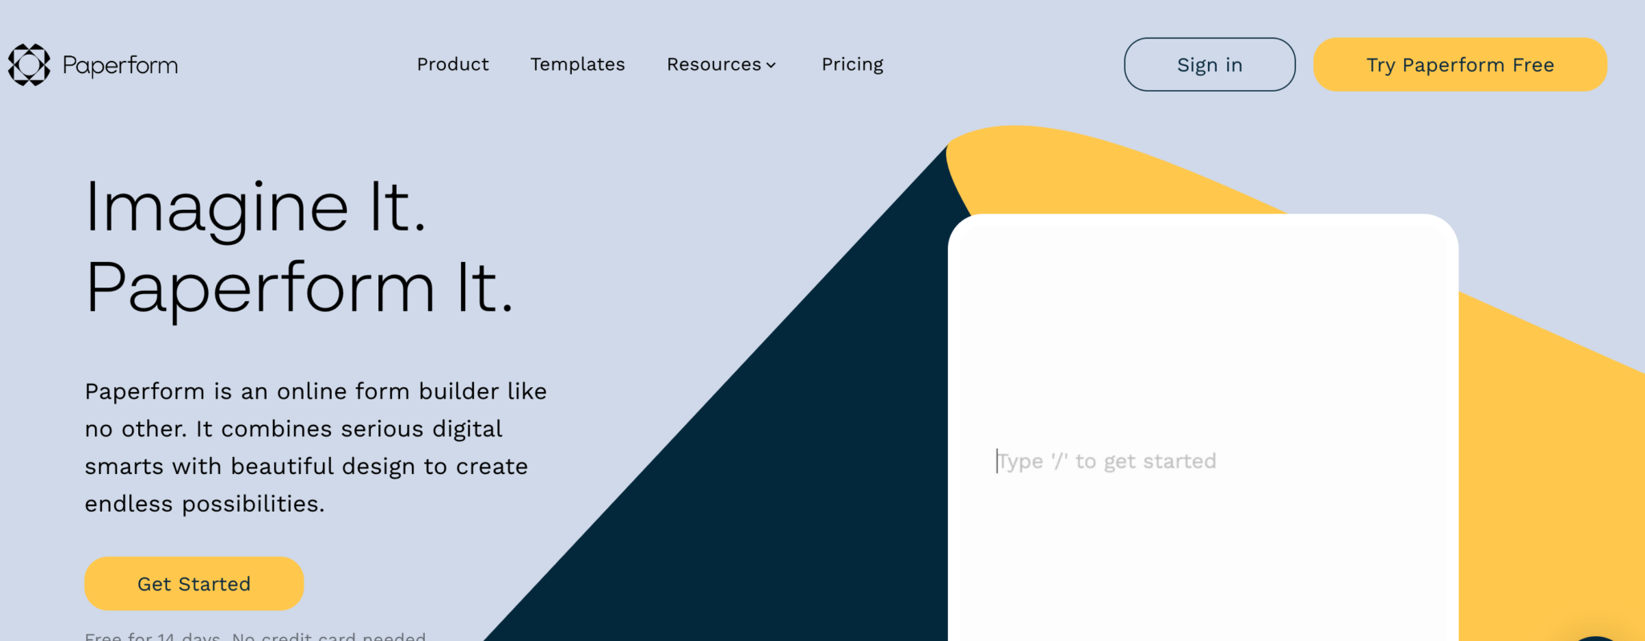Go to homepage via Paperform wordmark
Screen dimensions: 1645x641
coord(119,65)
